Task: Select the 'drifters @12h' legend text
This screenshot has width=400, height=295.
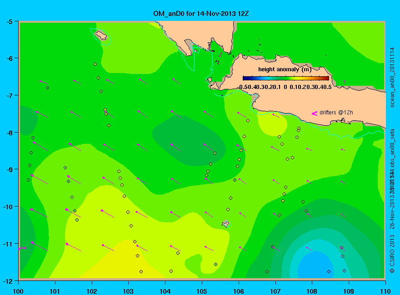Action: [x=336, y=113]
